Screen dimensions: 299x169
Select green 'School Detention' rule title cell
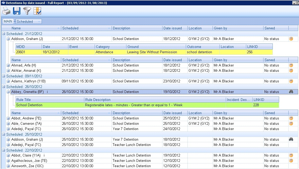(x=50, y=105)
